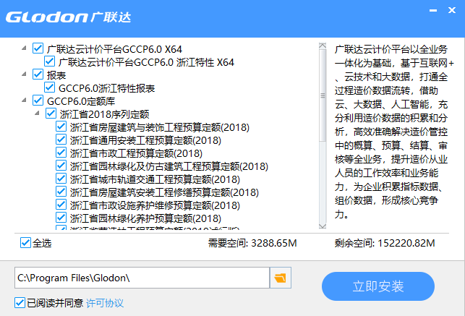The width and height of the screenshot is (465, 316).
Task: Click the browse folder icon next to path
Action: (280, 278)
